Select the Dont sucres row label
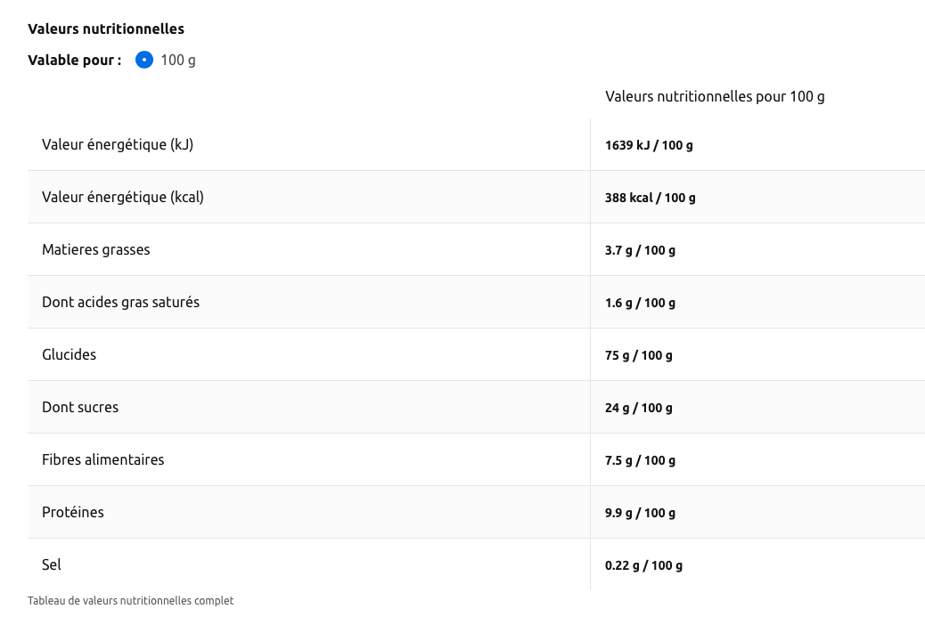 click(80, 407)
